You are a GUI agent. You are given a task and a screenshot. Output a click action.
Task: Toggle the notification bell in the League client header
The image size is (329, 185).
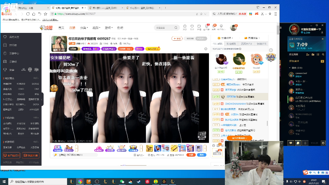click(322, 32)
